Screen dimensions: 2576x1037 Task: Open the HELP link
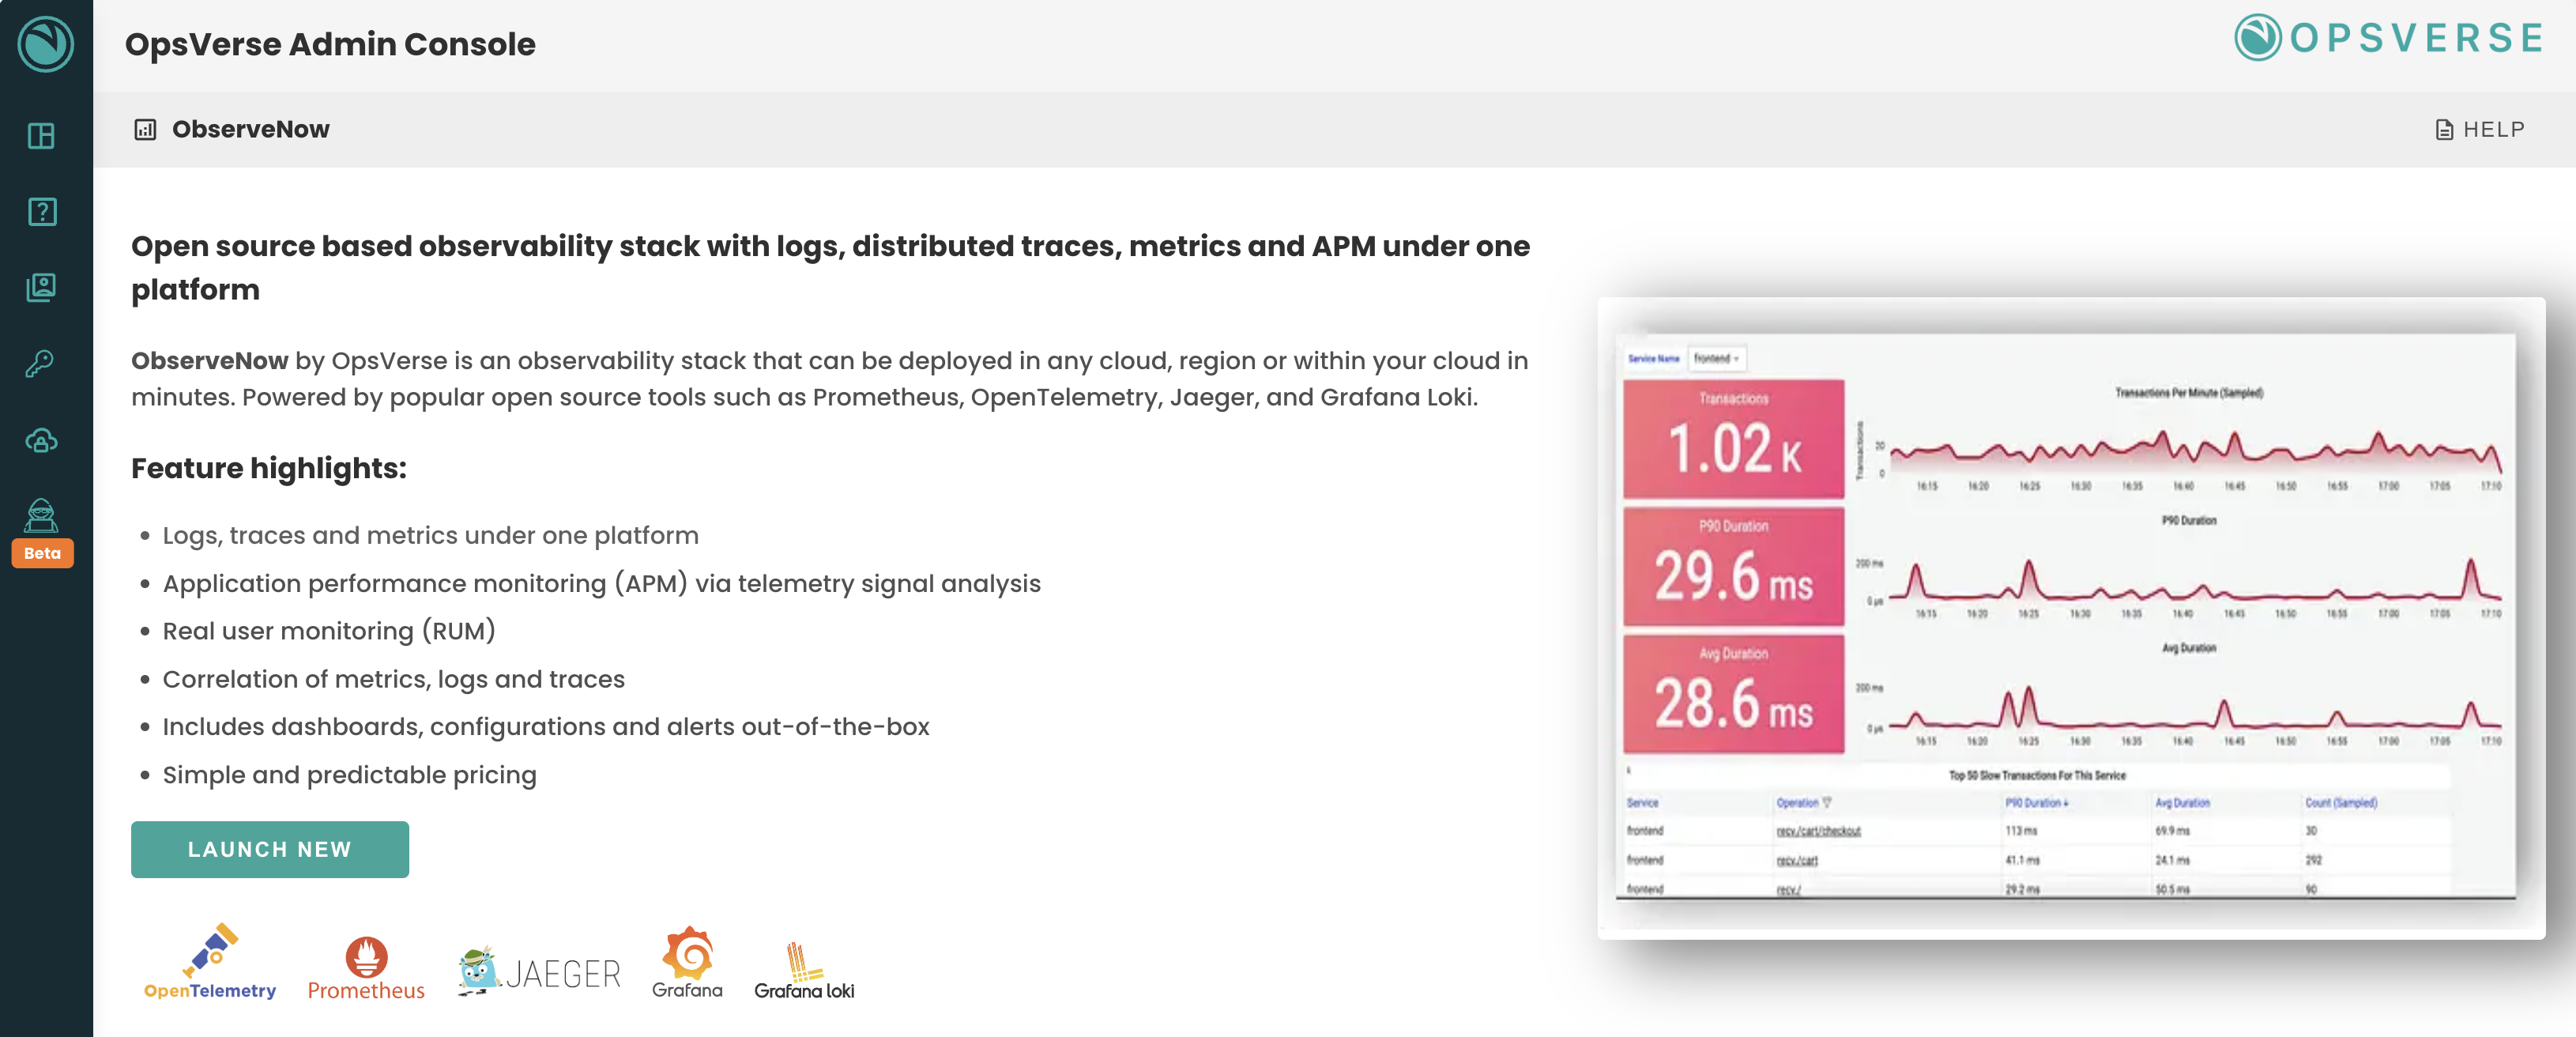pos(2480,130)
